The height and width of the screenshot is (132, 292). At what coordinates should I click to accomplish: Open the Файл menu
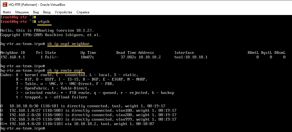click(x=7, y=12)
